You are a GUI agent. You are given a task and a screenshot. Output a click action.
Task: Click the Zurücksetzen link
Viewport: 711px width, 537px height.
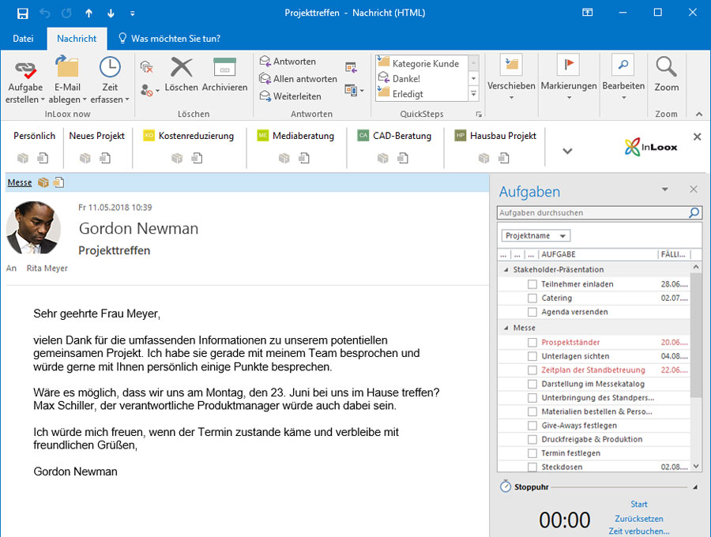coord(639,519)
